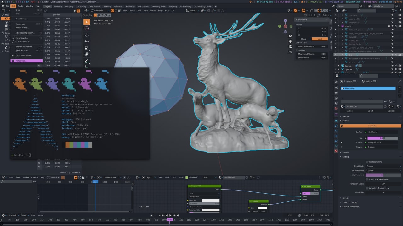403x226 pixels.
Task: Switch to Geometry Nodes workspace tab
Action: tap(159, 6)
